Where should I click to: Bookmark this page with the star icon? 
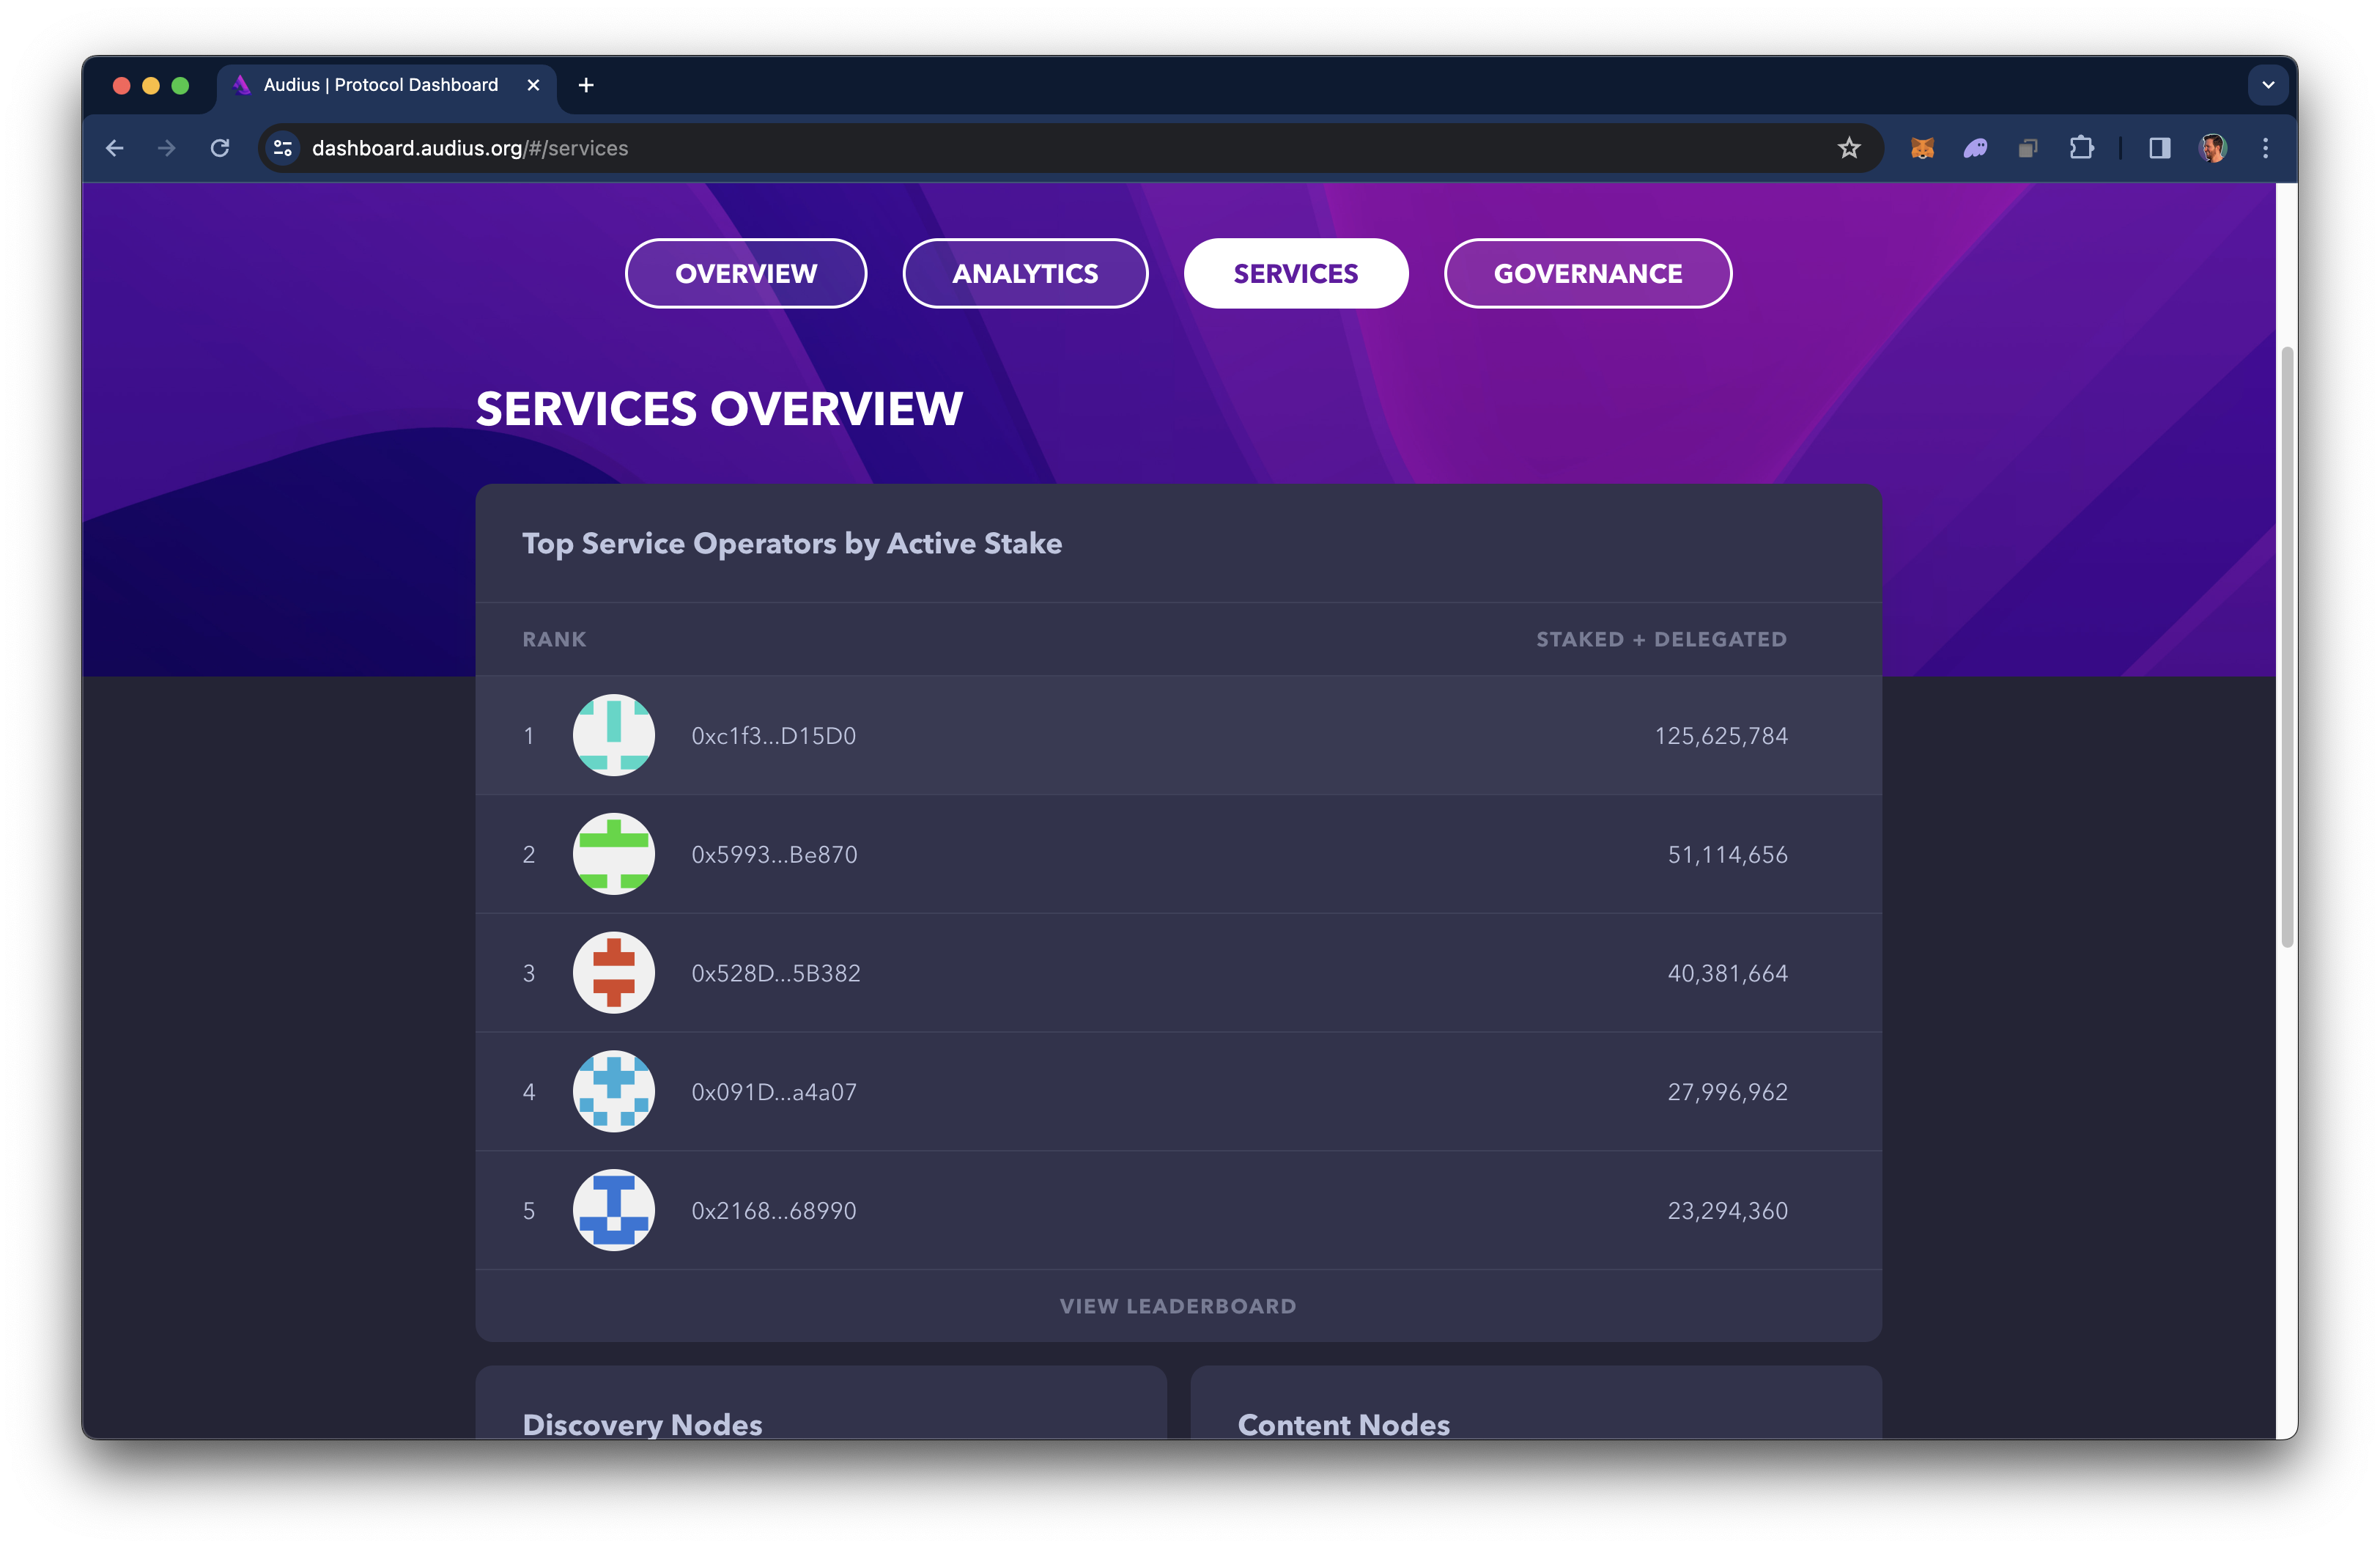[x=1848, y=148]
